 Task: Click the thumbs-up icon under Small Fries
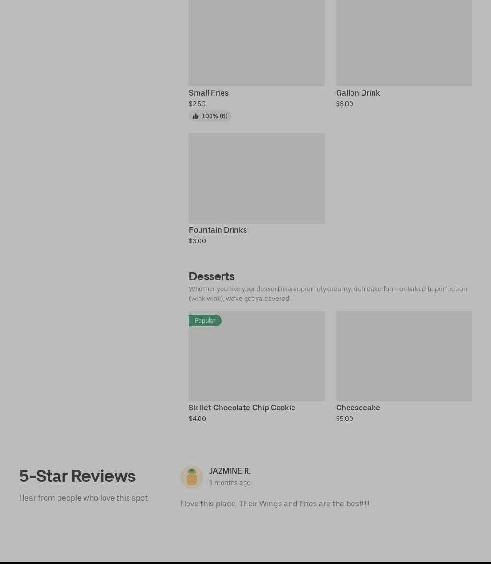[x=196, y=116]
